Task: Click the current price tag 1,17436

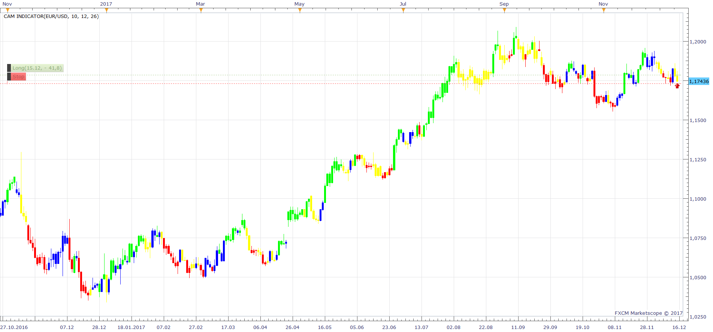Action: point(699,81)
